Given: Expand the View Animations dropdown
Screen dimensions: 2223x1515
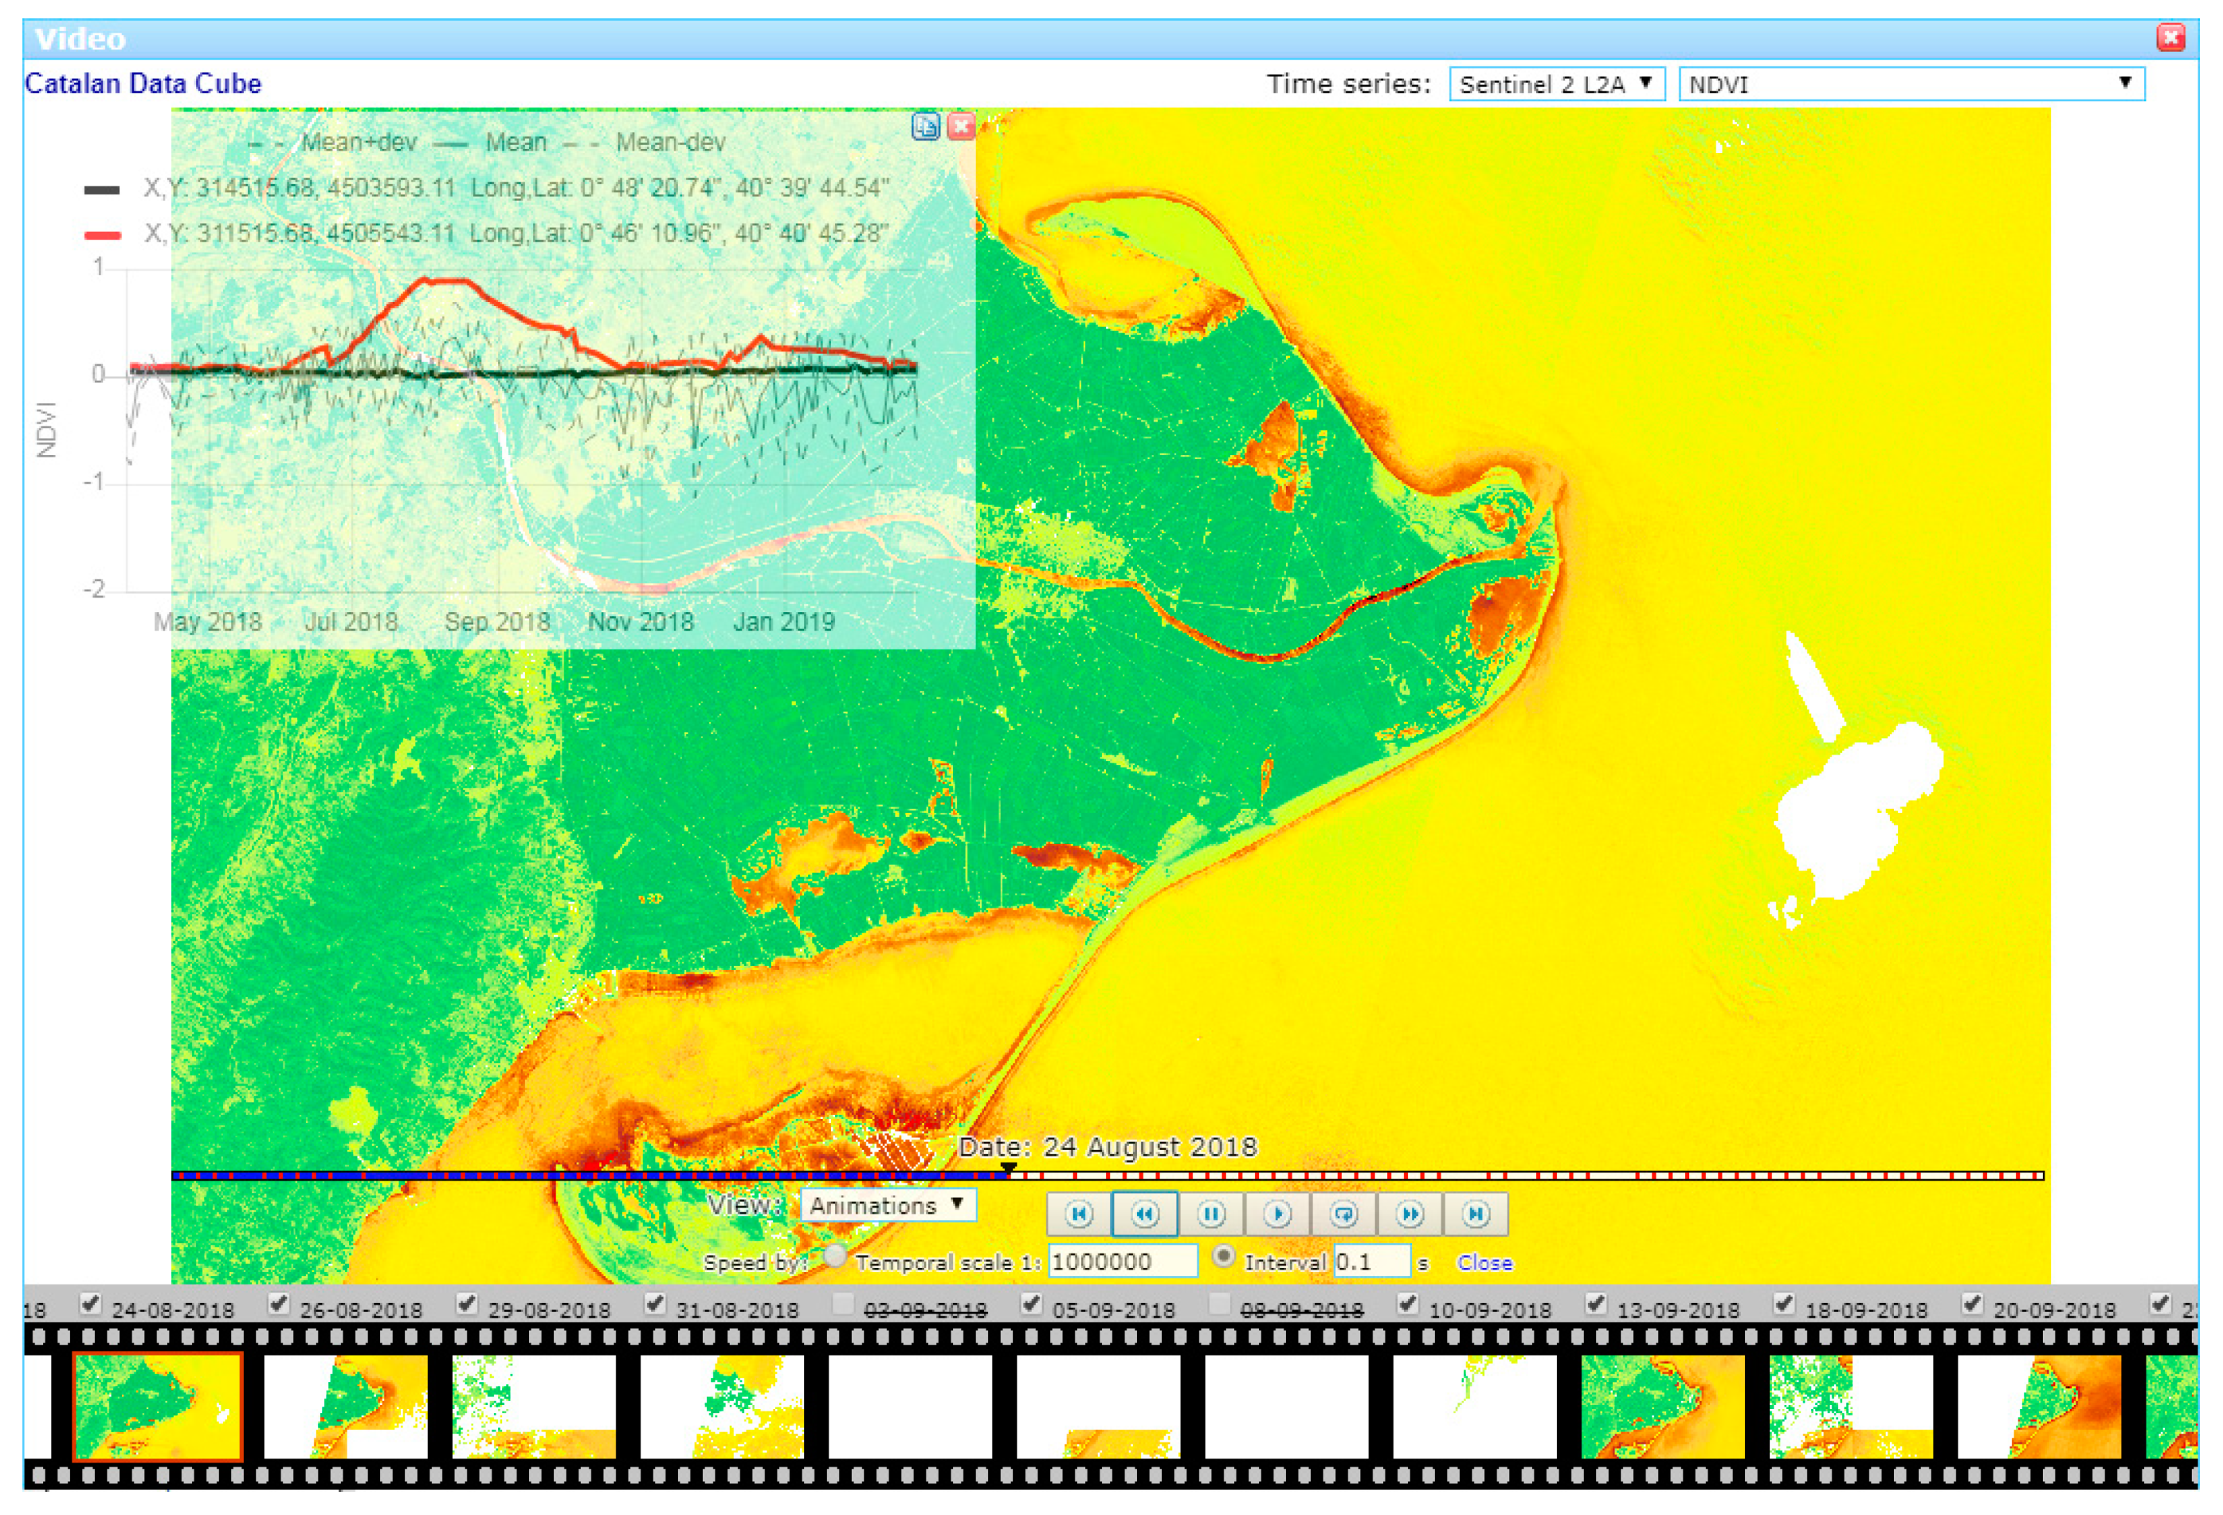Looking at the screenshot, I should pyautogui.click(x=886, y=1205).
